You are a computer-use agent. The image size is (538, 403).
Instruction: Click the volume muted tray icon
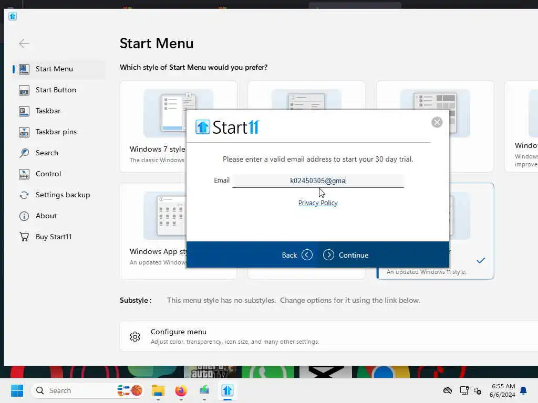tap(478, 390)
